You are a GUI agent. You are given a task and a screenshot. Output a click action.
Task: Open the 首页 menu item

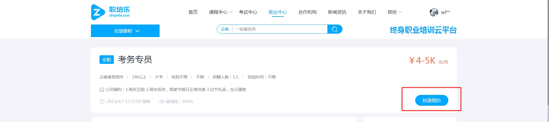193,12
